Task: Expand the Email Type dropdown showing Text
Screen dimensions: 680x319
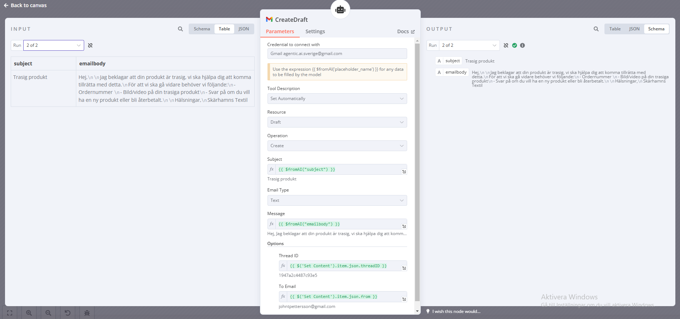Action: tap(337, 200)
